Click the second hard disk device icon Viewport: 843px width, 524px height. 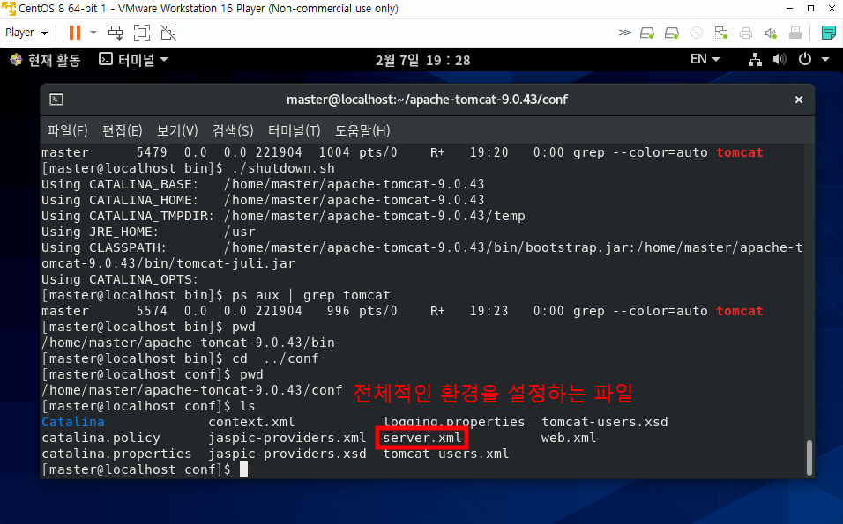[672, 33]
